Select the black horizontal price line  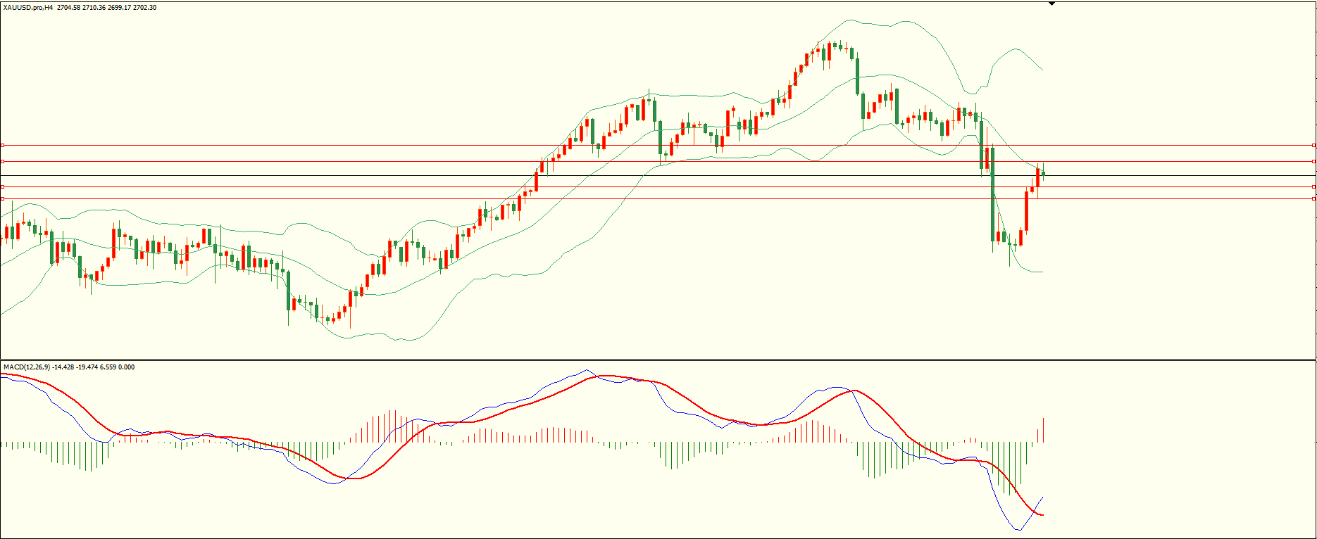click(x=658, y=175)
